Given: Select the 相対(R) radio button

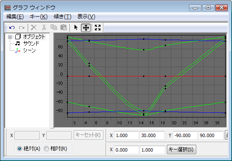Looking at the screenshot, I should 46,149.
